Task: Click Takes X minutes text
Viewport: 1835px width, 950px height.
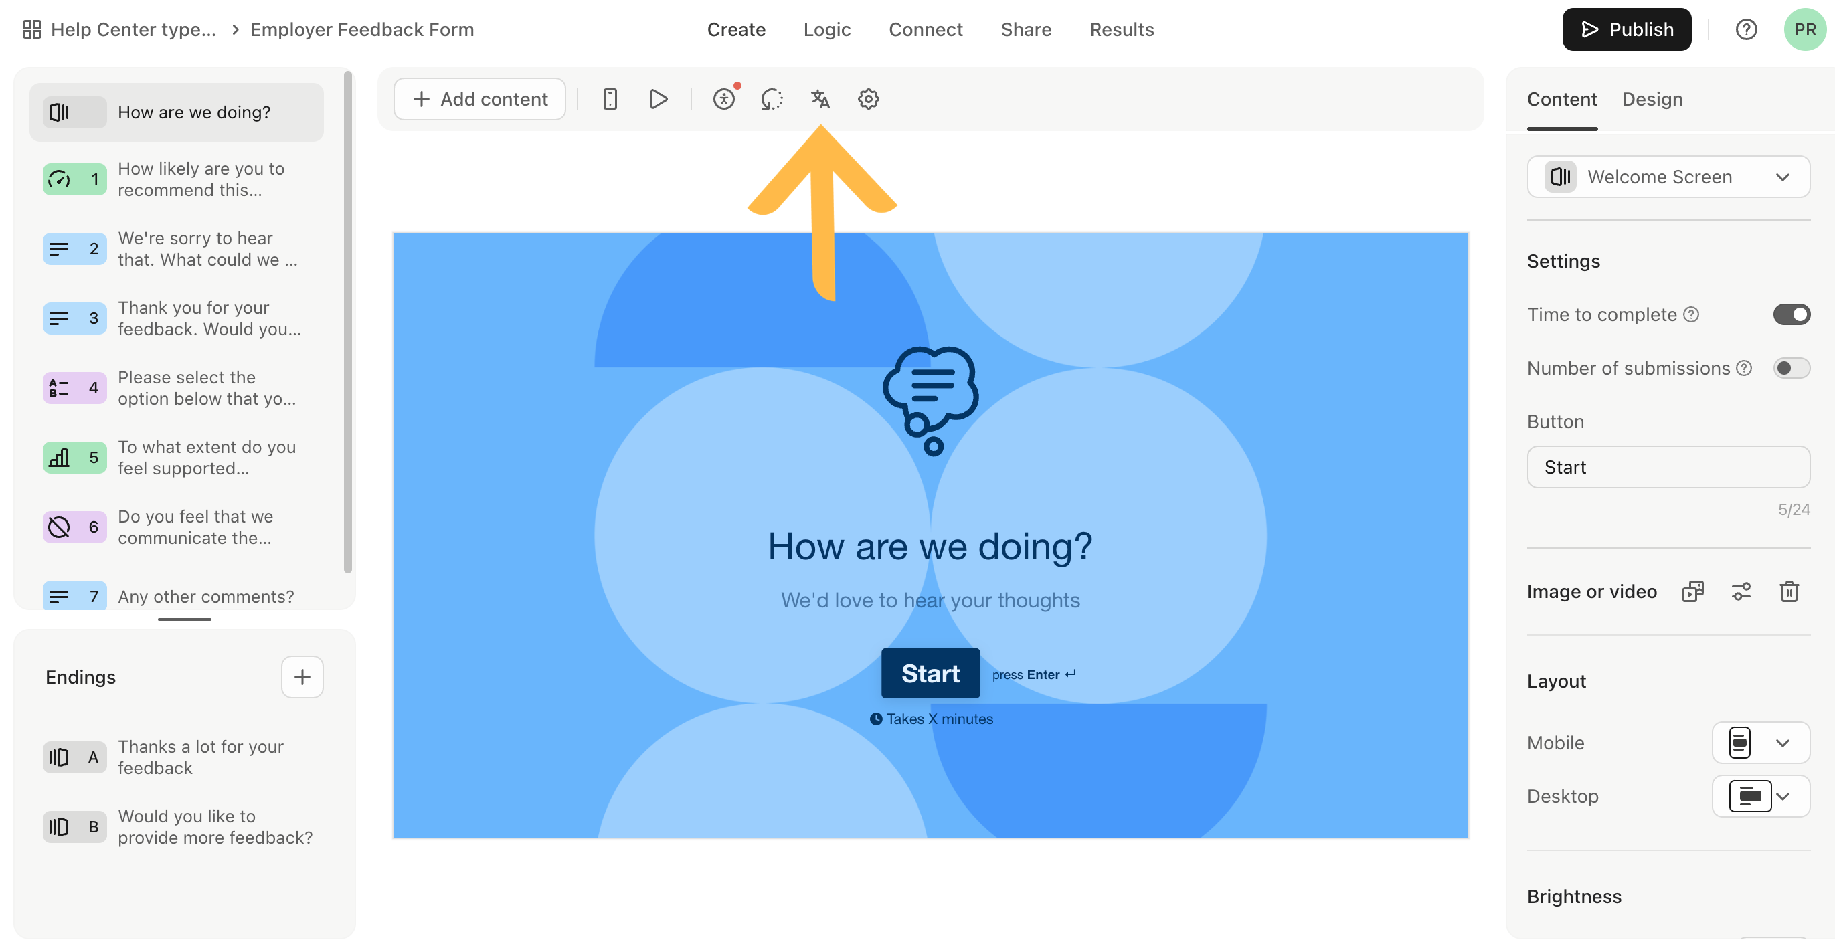Action: (939, 719)
